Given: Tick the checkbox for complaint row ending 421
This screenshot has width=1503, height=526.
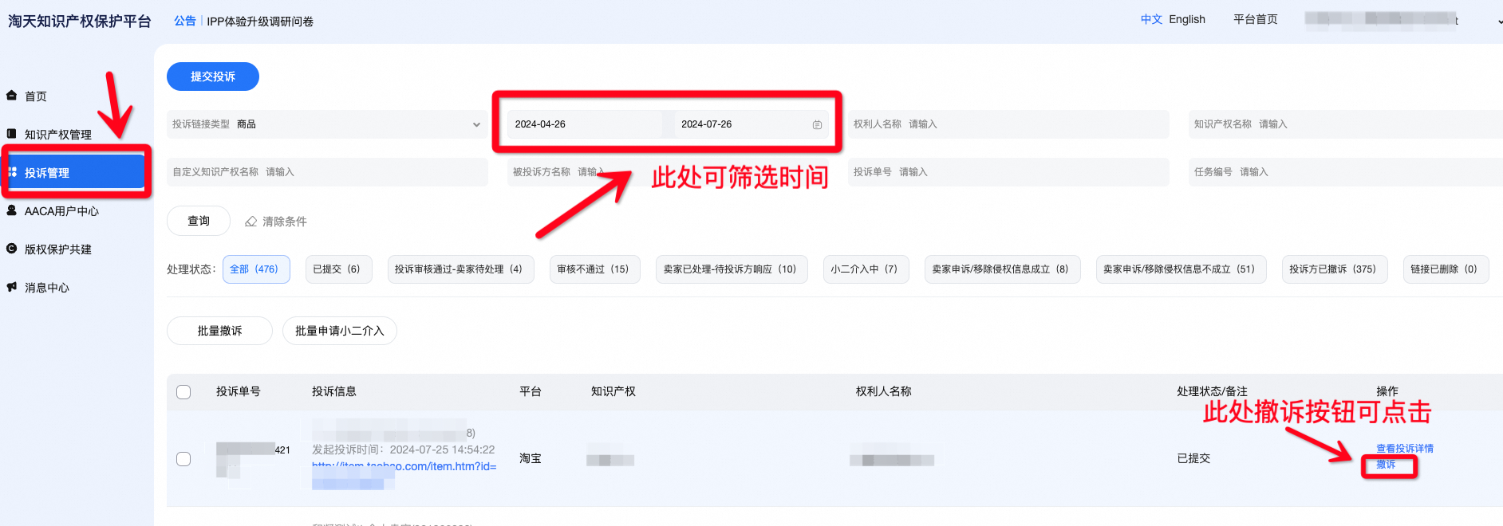Looking at the screenshot, I should point(183,459).
